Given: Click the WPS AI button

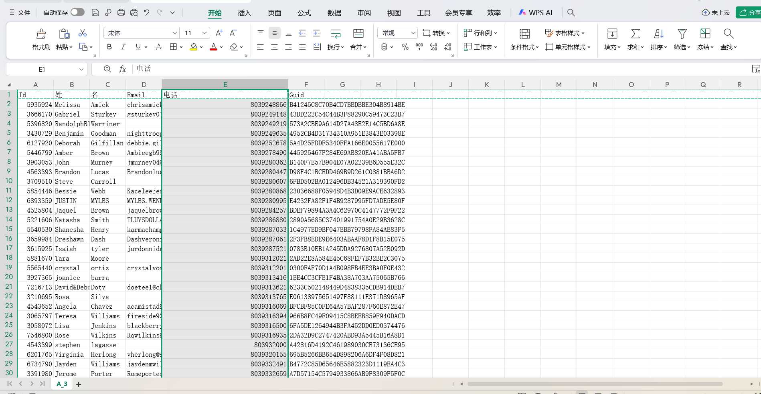Looking at the screenshot, I should click(x=535, y=13).
